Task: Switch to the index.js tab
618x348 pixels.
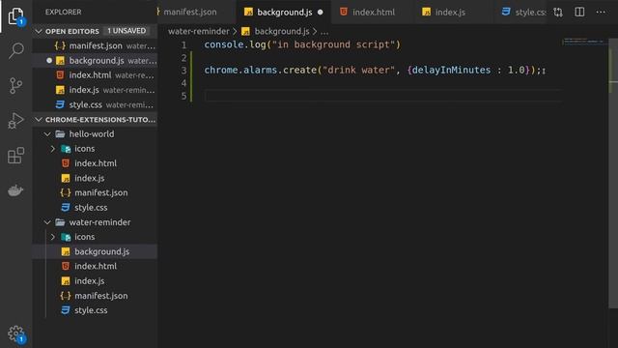Action: (x=450, y=13)
